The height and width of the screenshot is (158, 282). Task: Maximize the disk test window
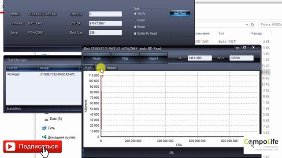click(x=245, y=47)
